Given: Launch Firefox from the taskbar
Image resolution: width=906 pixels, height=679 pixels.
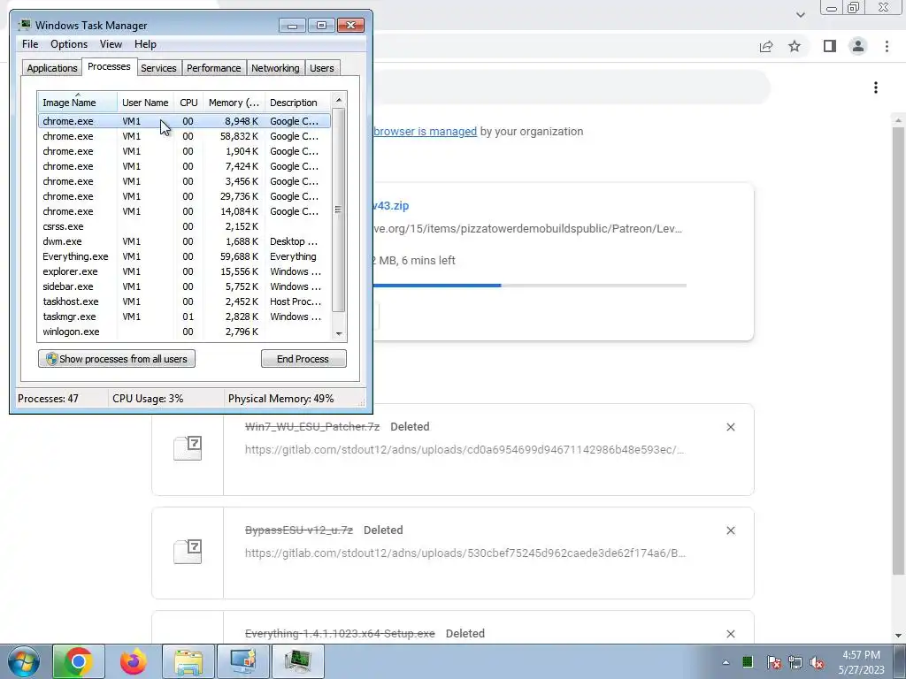Looking at the screenshot, I should [x=134, y=661].
